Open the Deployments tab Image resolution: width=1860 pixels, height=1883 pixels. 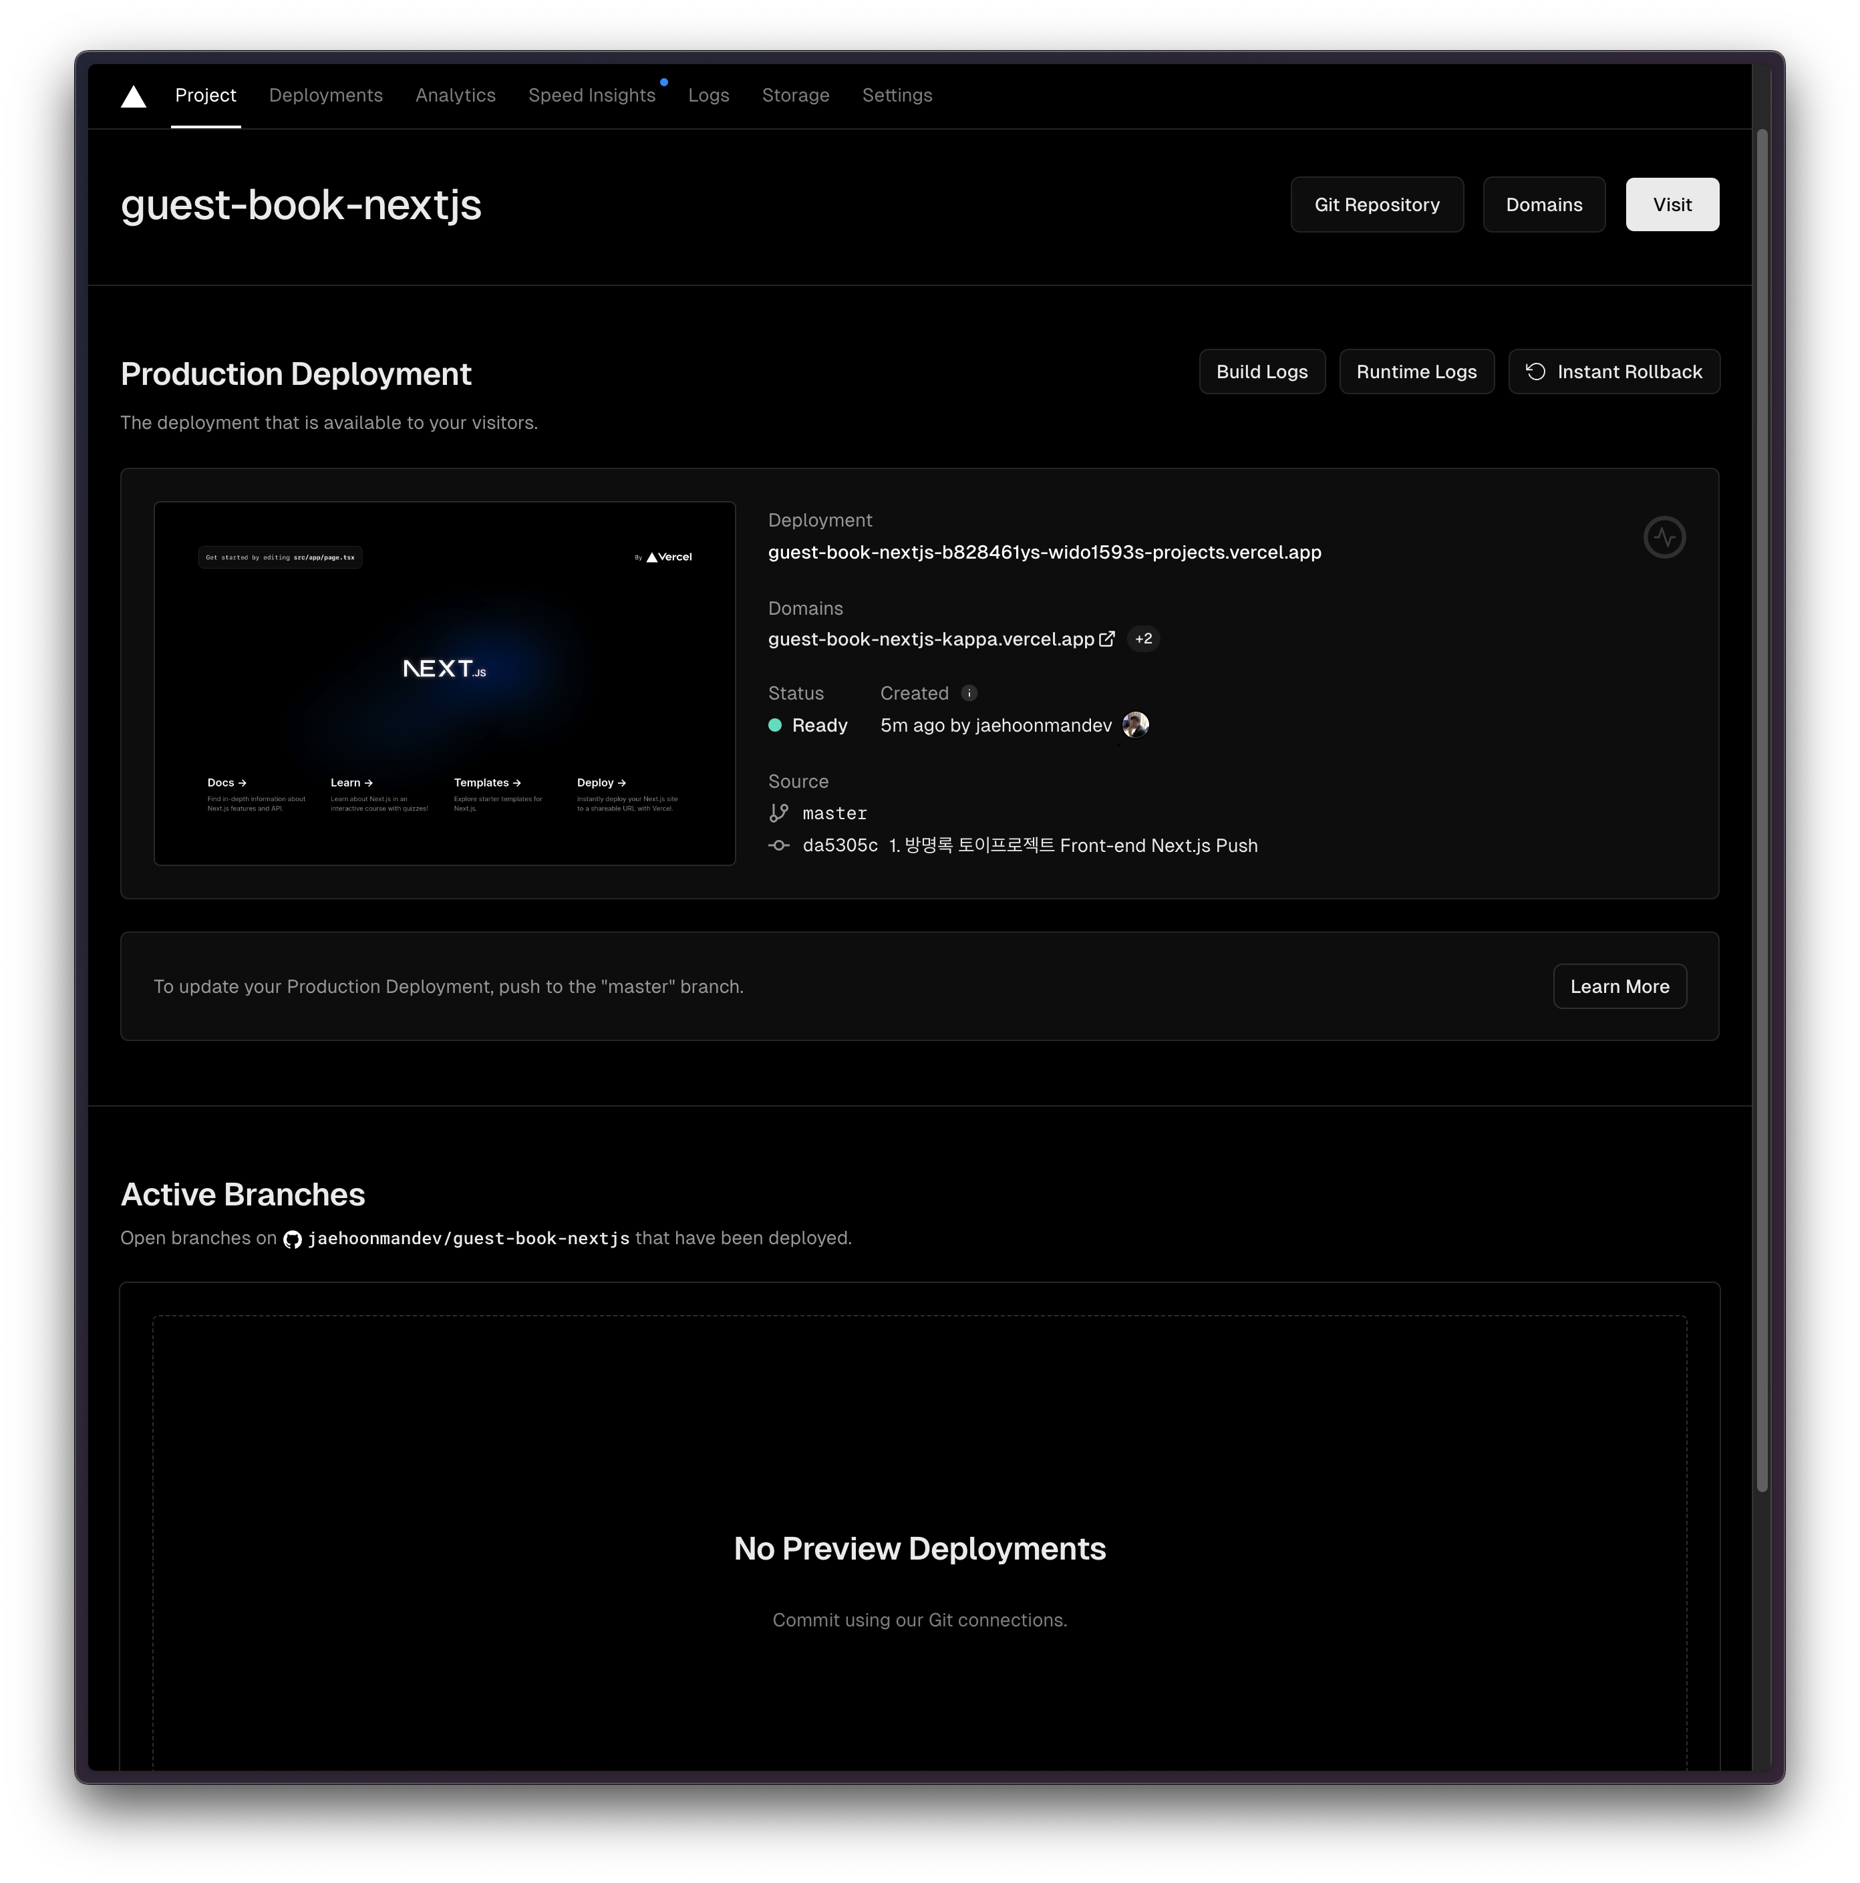click(325, 96)
